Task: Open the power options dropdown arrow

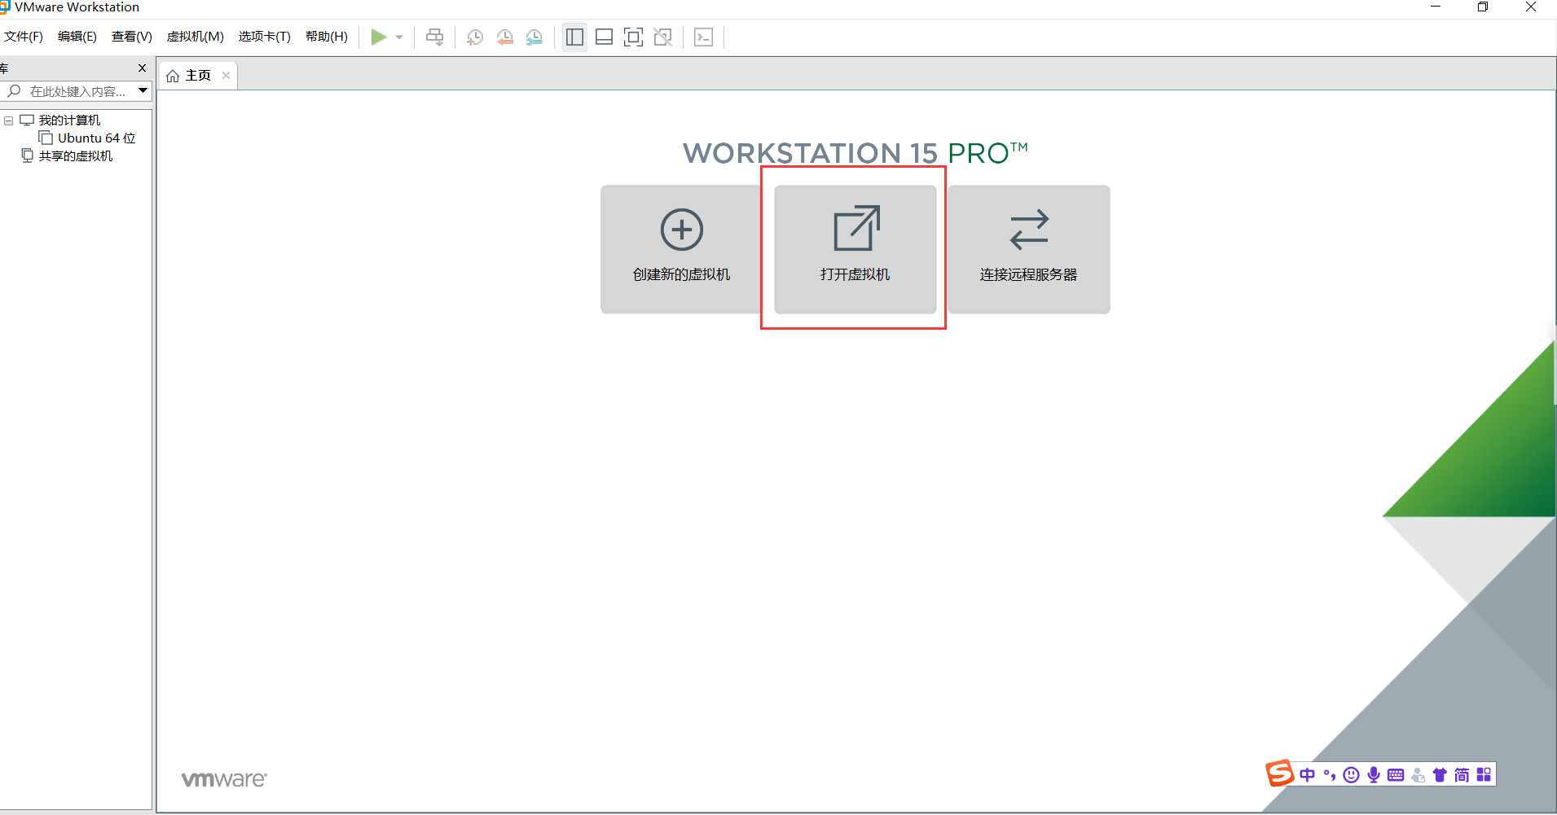Action: click(x=399, y=37)
